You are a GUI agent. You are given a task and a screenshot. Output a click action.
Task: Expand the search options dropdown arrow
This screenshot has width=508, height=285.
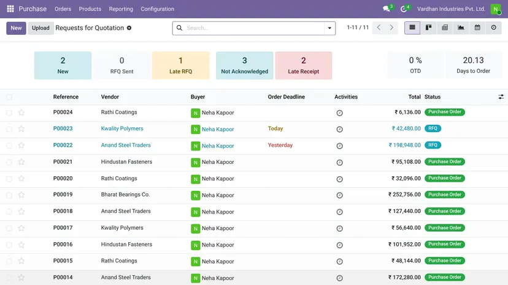tap(329, 28)
